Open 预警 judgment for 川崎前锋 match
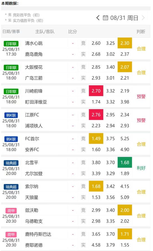The height and width of the screenshot is (251, 153). tap(141, 97)
